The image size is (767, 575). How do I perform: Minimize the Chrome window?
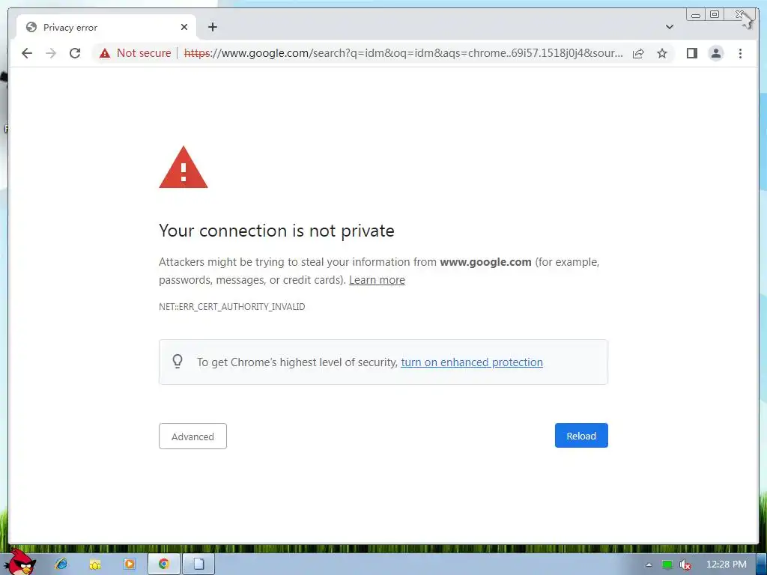(696, 15)
